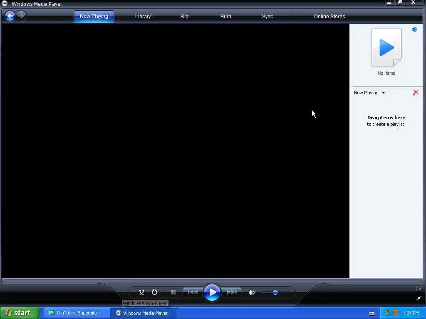Turn shuffle on
The height and width of the screenshot is (319, 426).
point(141,292)
